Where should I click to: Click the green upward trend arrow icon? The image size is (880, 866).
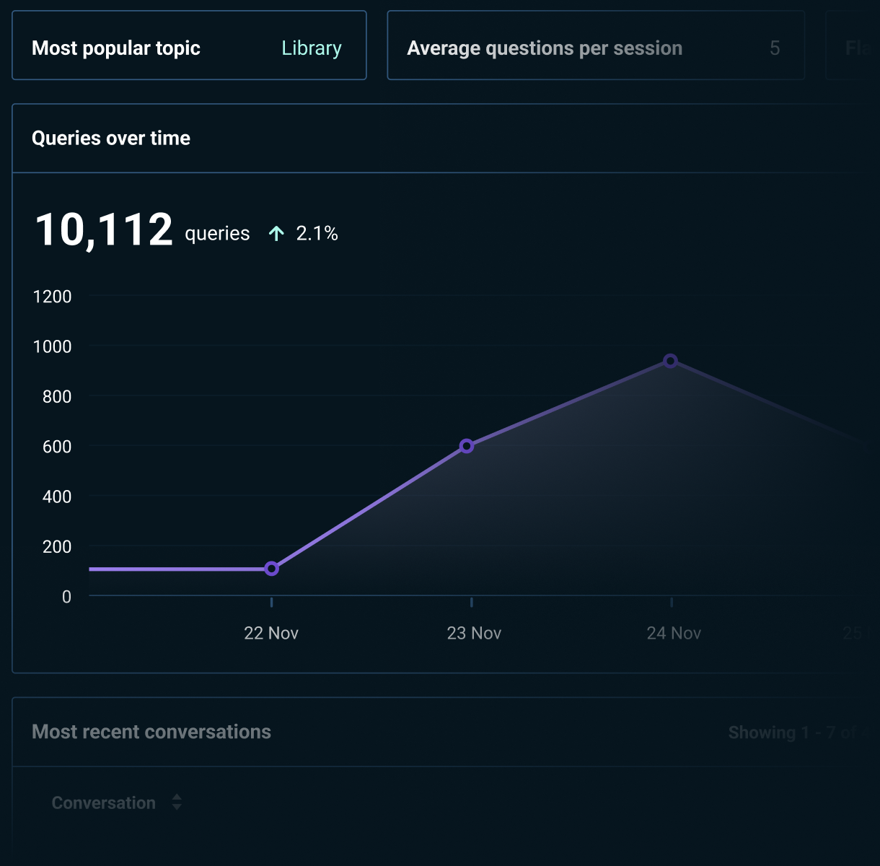[276, 233]
